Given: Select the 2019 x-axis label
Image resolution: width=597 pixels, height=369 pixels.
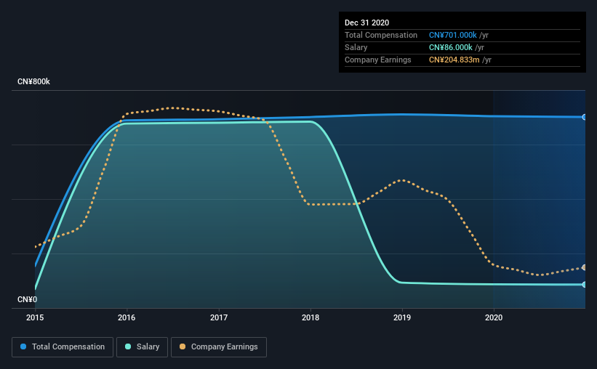Looking at the screenshot, I should pos(402,317).
